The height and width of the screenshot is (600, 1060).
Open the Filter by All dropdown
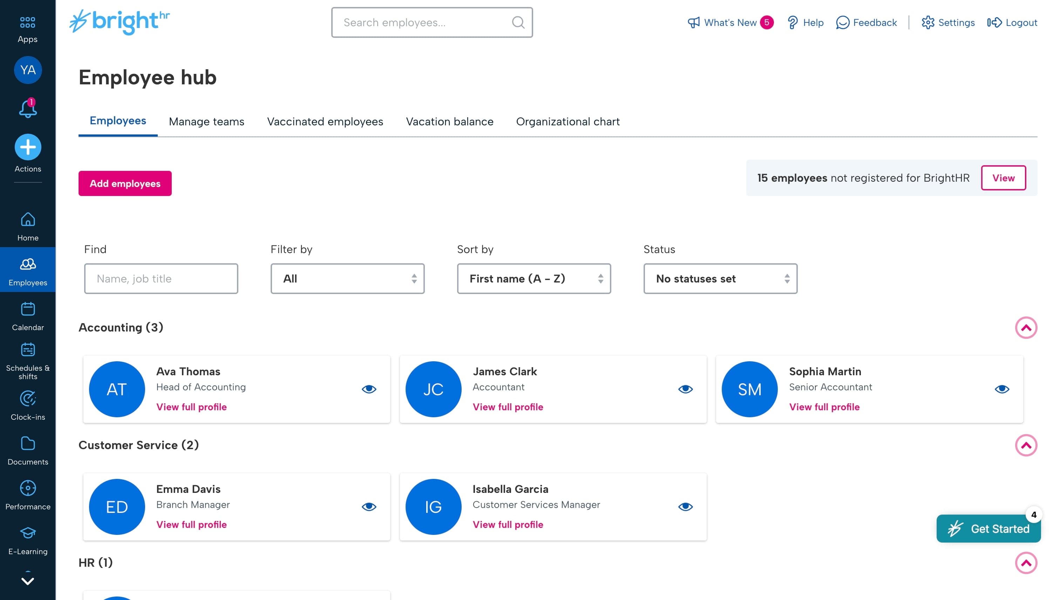click(x=347, y=279)
